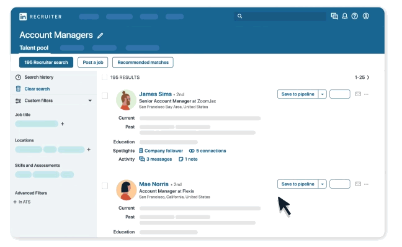Viewport: 402px width, 247px height.
Task: Open Recommended matches
Action: tap(143, 62)
